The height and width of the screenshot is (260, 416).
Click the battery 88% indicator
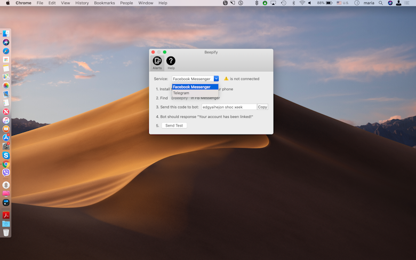[325, 3]
